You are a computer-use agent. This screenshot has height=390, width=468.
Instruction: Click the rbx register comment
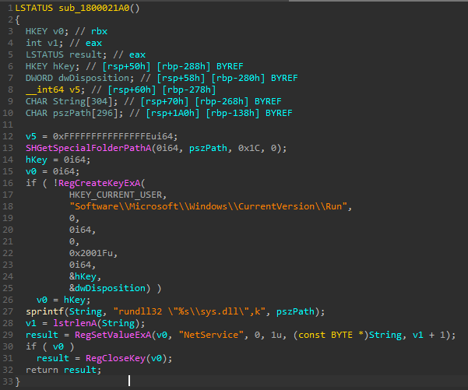tap(99, 31)
